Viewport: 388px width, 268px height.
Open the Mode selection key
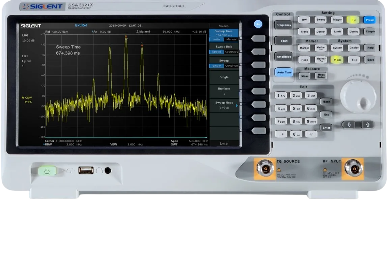(337, 60)
